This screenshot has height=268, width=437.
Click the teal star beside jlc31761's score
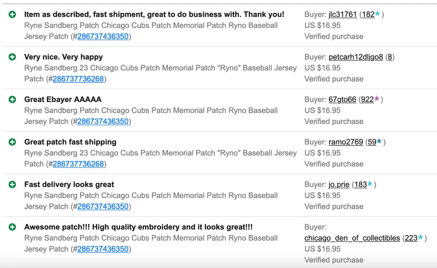(378, 14)
